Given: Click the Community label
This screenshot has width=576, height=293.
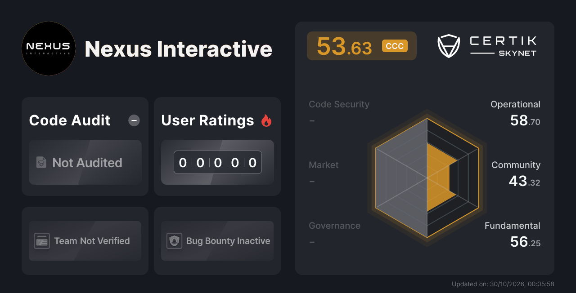Looking at the screenshot, I should tap(516, 165).
